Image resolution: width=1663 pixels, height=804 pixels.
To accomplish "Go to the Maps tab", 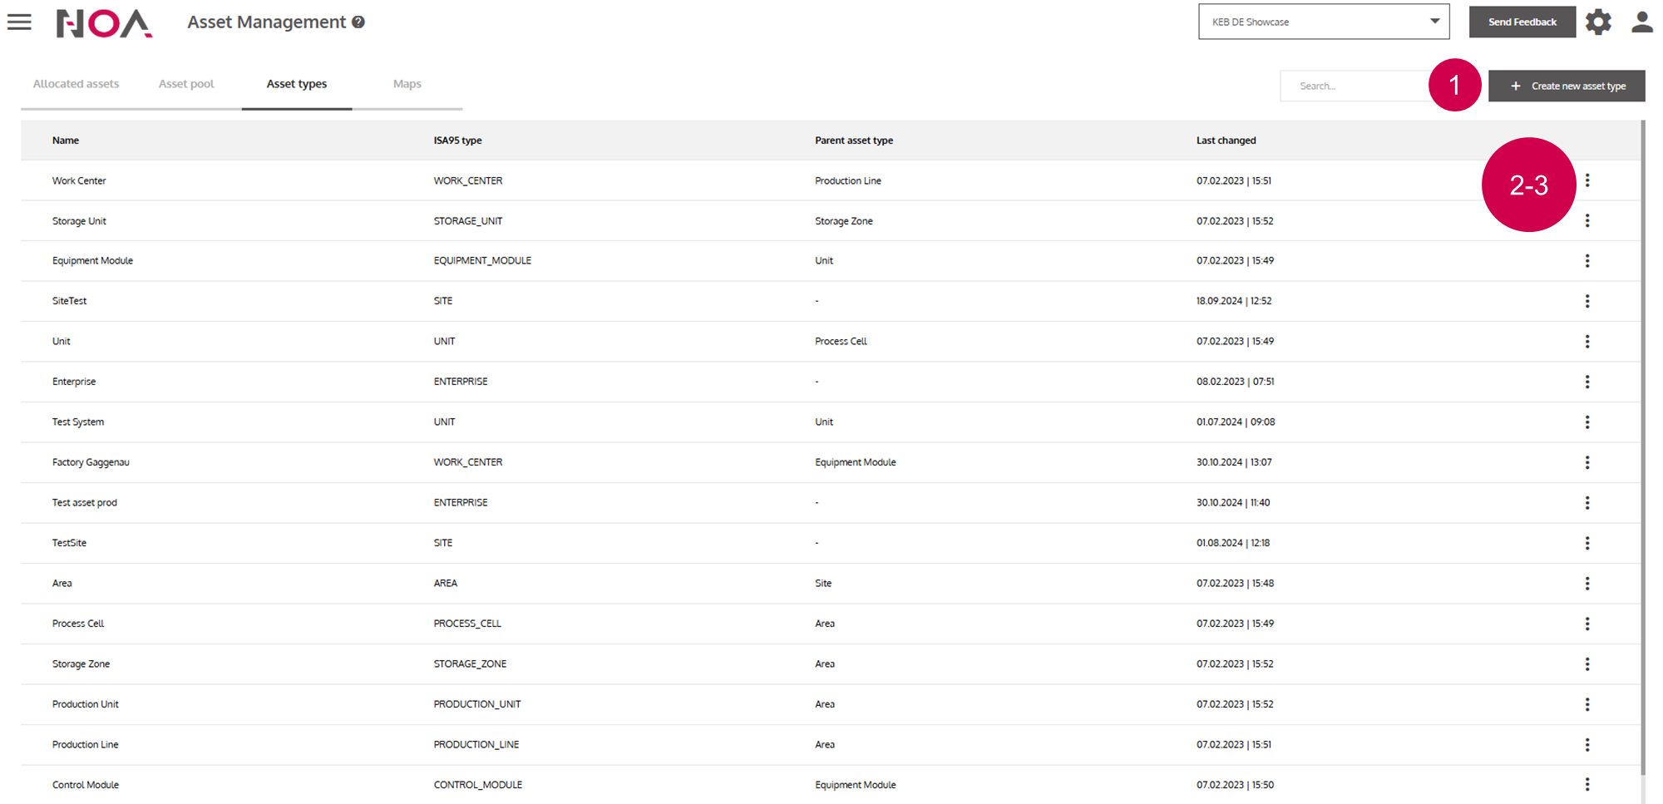I will pyautogui.click(x=407, y=84).
